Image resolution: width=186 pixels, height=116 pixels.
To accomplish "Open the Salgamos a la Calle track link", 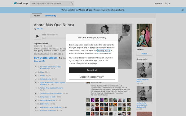I will 48,97.
